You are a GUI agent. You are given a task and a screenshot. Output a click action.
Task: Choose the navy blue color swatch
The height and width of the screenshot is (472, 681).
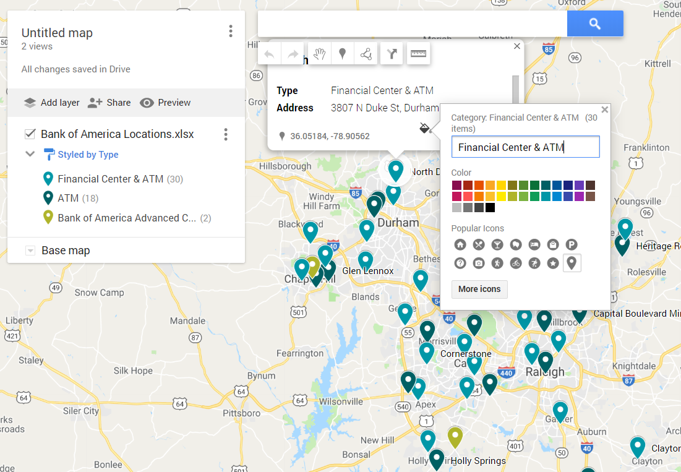click(568, 186)
